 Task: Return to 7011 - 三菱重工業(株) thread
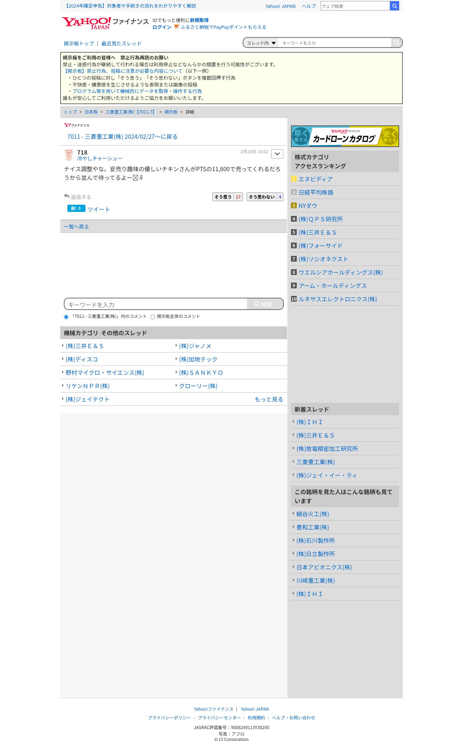pyautogui.click(x=122, y=137)
